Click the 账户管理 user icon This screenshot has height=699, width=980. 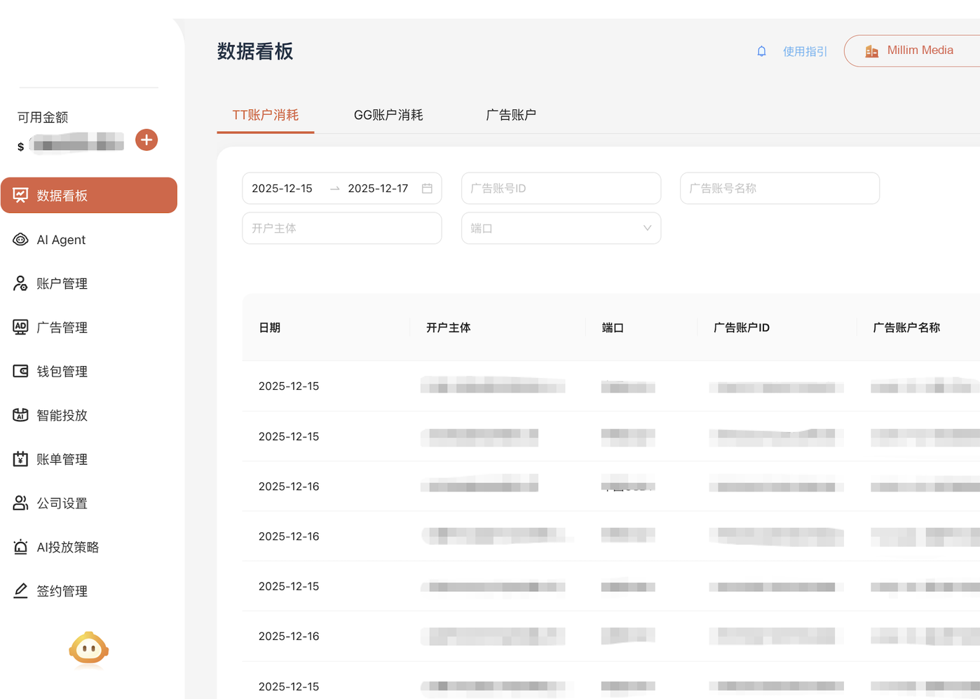click(x=20, y=283)
